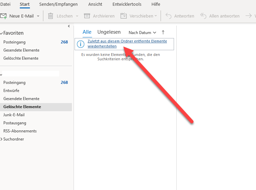Open the Neue E-Mail dropdown arrow
This screenshot has width=256, height=190.
point(38,16)
